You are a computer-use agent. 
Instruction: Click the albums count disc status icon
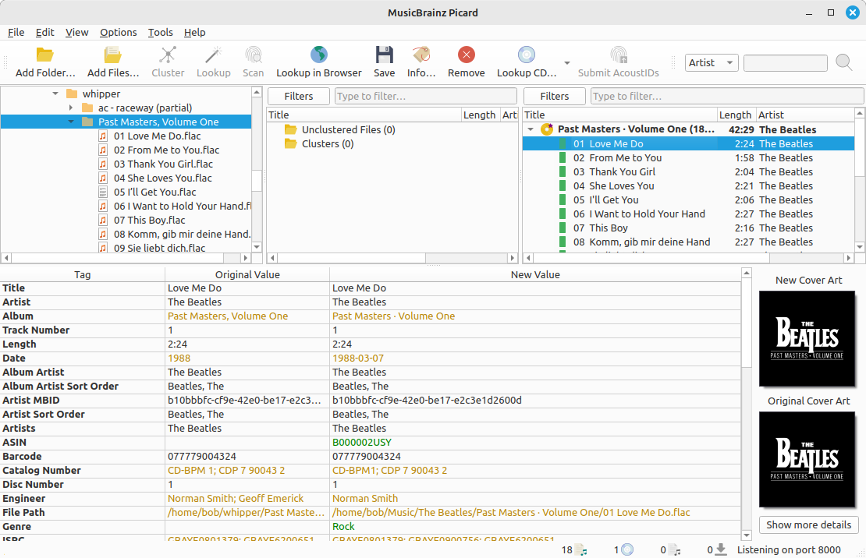[627, 549]
